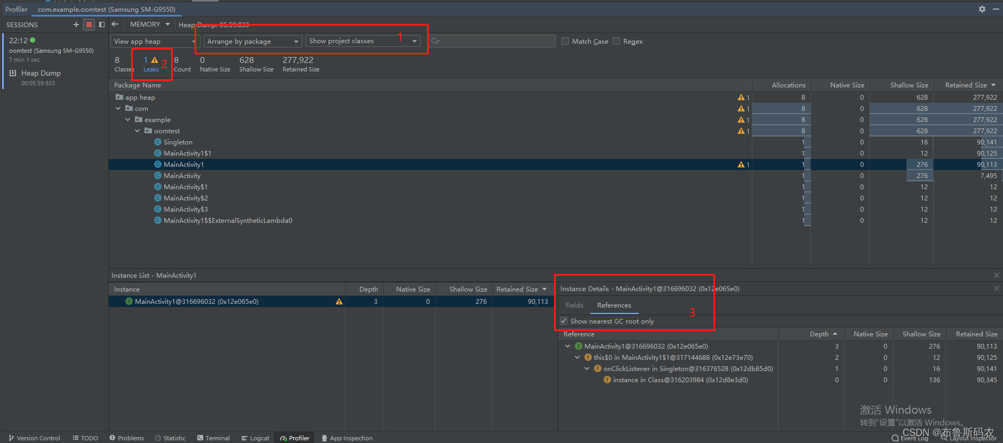
Task: Sort by the Allocations column header
Action: 782,85
